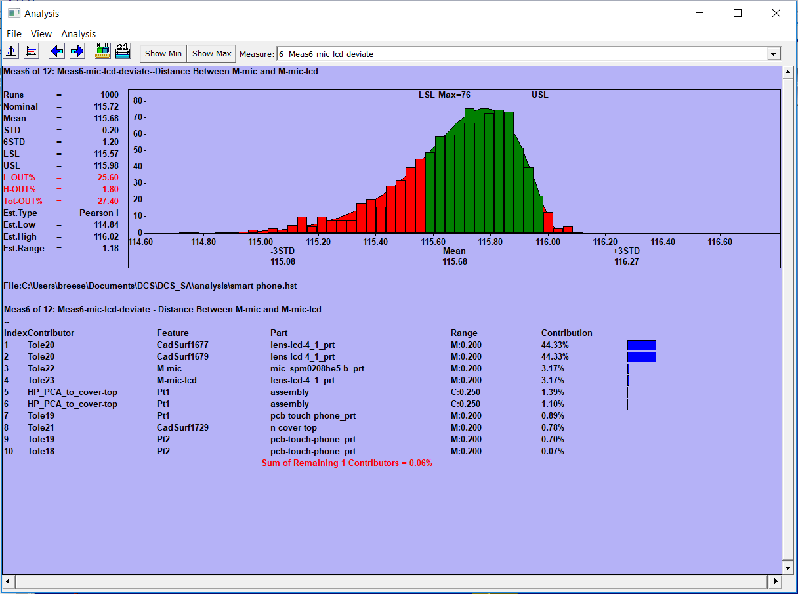This screenshot has width=798, height=594.
Task: Click the plus-minus tolerance ruler icon
Action: pyautogui.click(x=123, y=51)
